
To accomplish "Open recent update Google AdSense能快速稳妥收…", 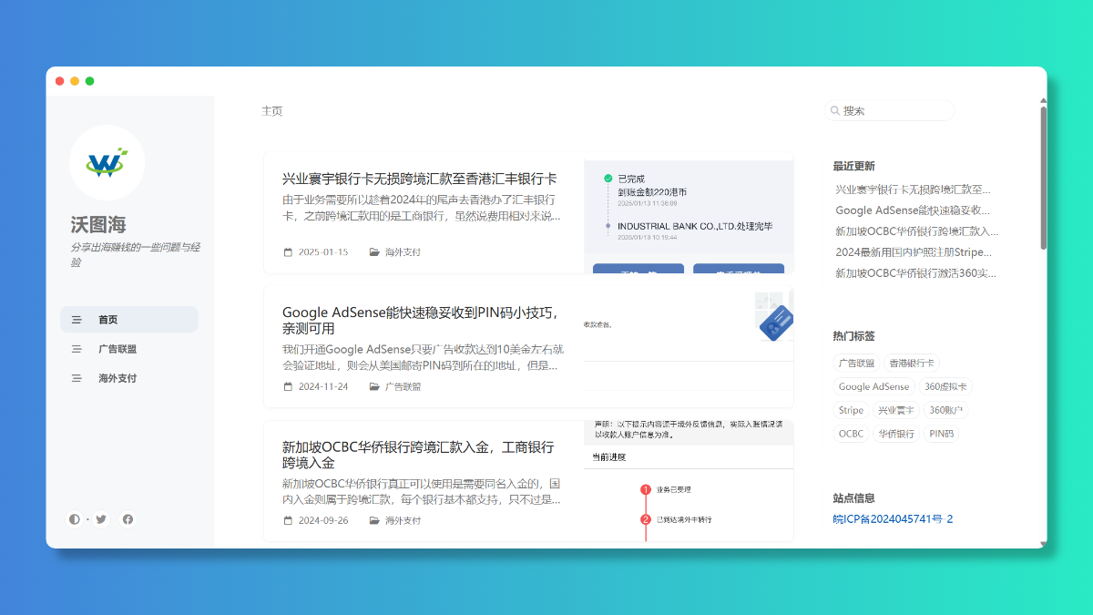I will [x=913, y=210].
